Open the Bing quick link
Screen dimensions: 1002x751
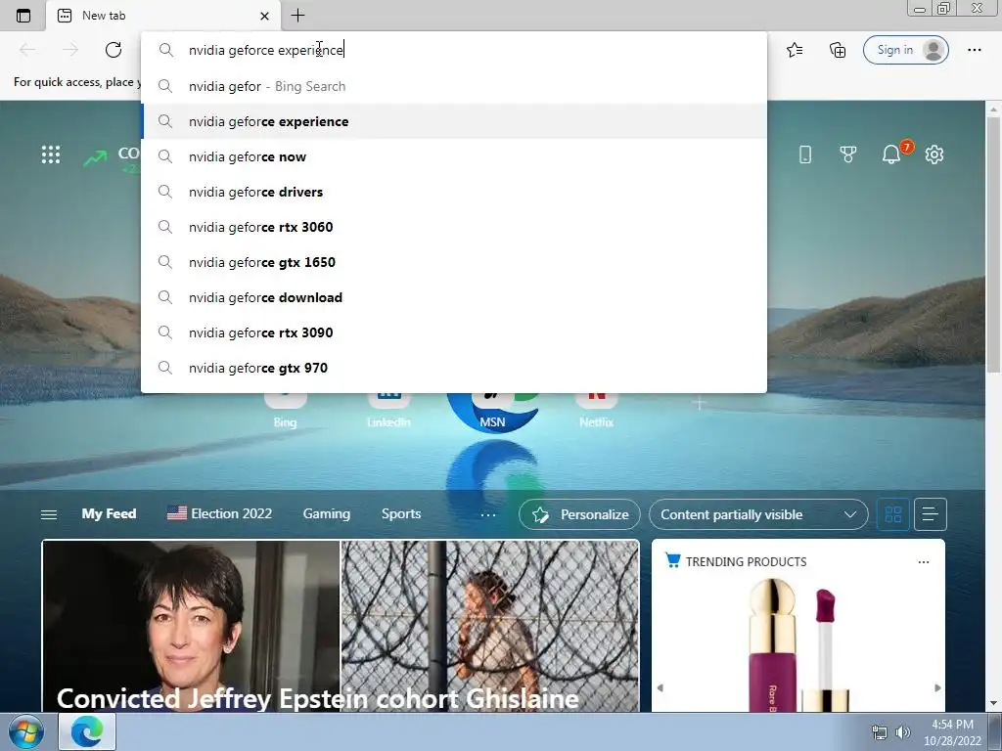click(x=285, y=412)
